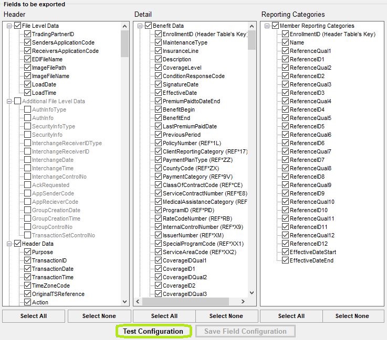This screenshot has height=340, width=387.
Task: Click the Header list scroll down arrow
Action: [x=124, y=302]
